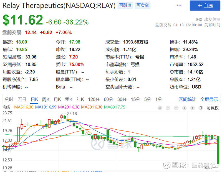Click 总股本 value 1.21亿
This screenshot has height=172, width=222.
point(194,79)
